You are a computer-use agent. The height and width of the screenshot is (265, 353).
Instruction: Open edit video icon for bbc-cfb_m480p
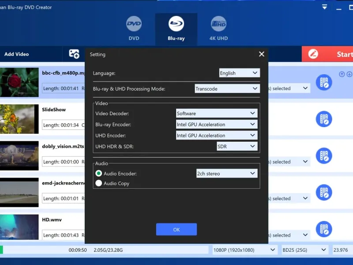[x=324, y=82]
